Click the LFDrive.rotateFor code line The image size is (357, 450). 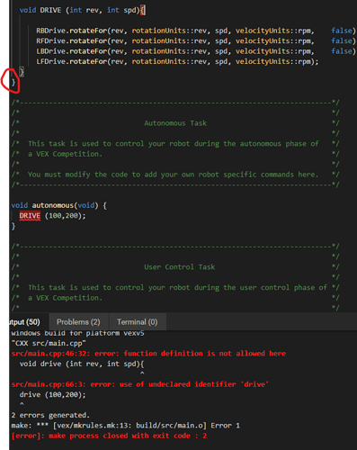177,61
